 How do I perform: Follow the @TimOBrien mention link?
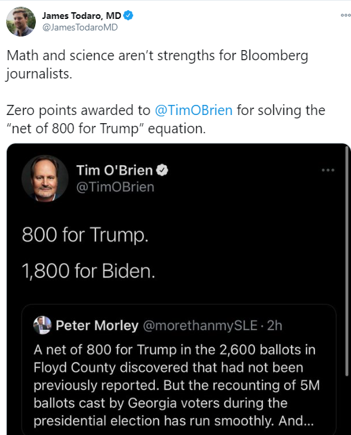(x=193, y=110)
